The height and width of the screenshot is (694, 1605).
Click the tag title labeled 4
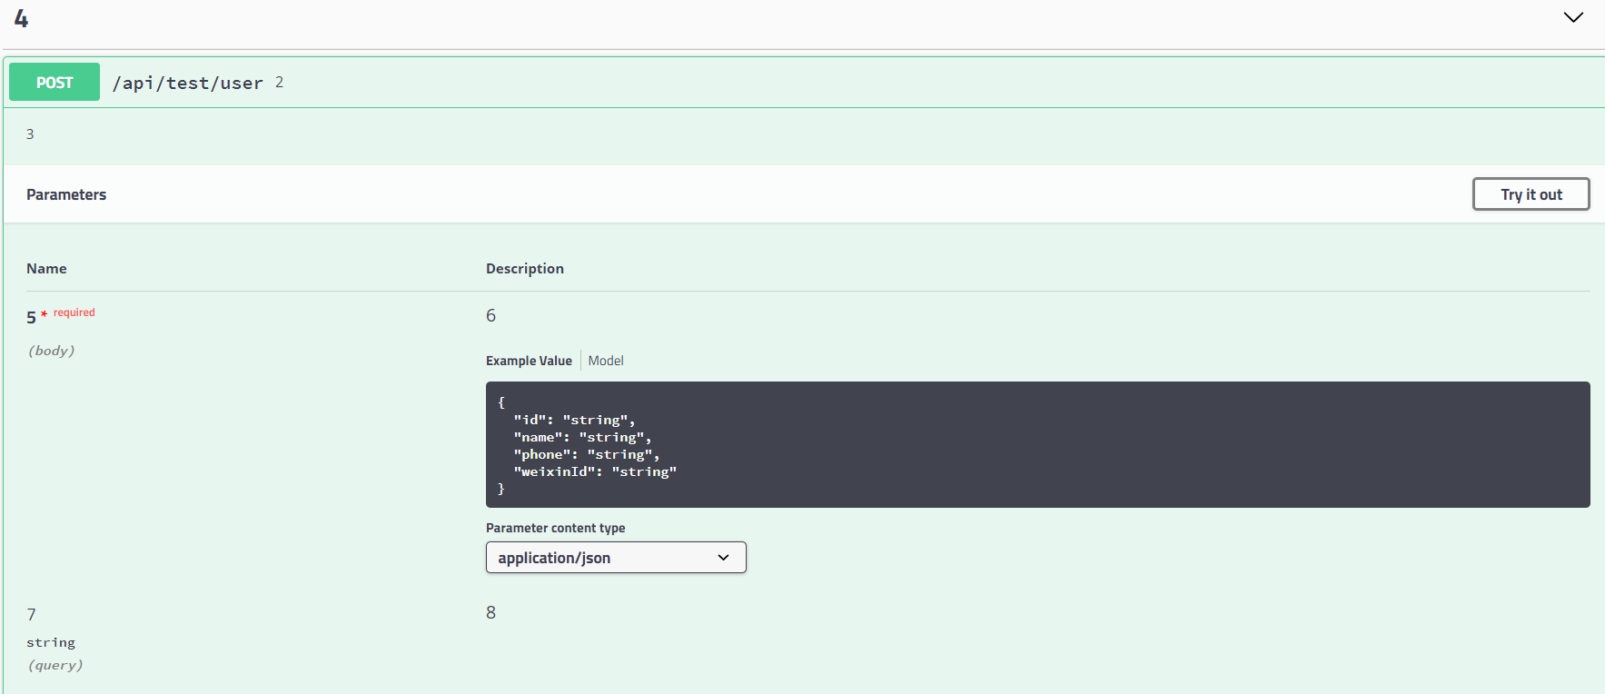(x=21, y=18)
